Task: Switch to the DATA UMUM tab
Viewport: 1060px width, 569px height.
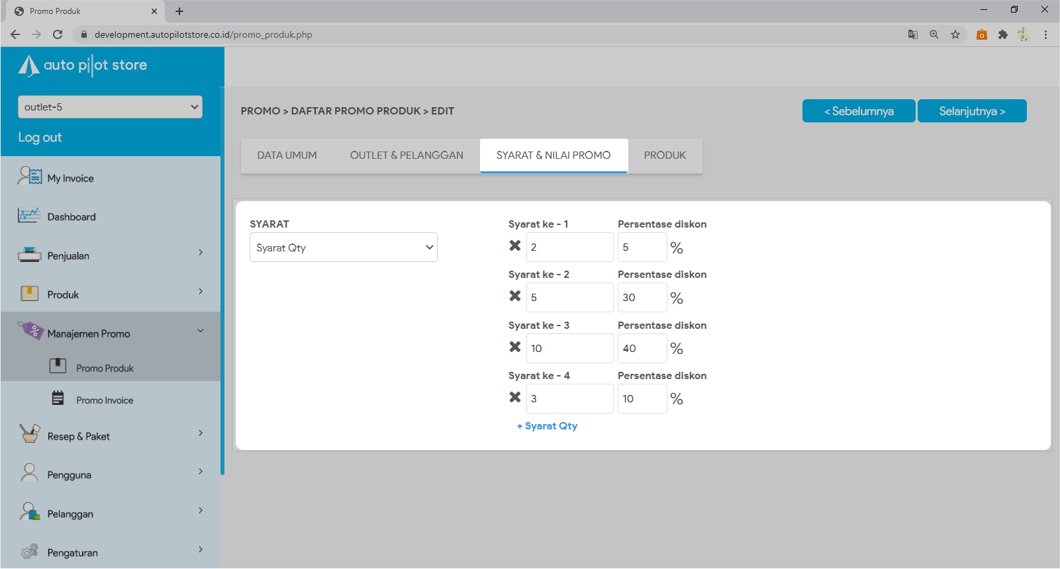Action: click(287, 155)
